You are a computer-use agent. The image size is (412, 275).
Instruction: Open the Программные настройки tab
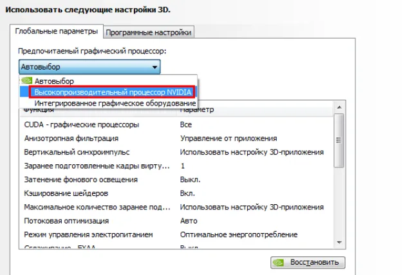coord(149,32)
